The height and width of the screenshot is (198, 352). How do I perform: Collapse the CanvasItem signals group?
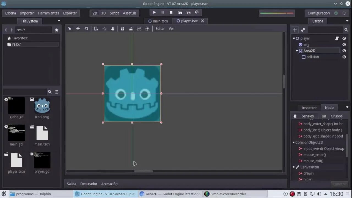point(293,167)
